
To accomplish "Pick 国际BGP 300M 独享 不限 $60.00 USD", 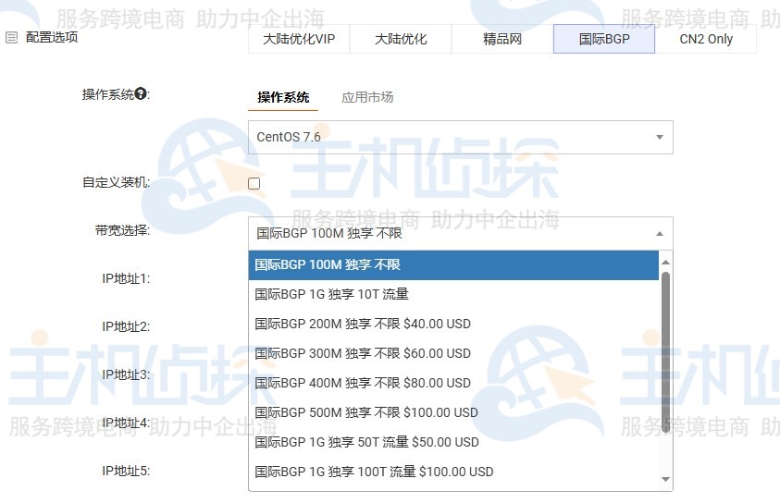I will click(x=453, y=353).
